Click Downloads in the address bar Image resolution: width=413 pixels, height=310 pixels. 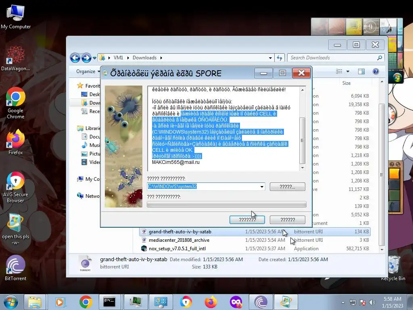pos(145,58)
